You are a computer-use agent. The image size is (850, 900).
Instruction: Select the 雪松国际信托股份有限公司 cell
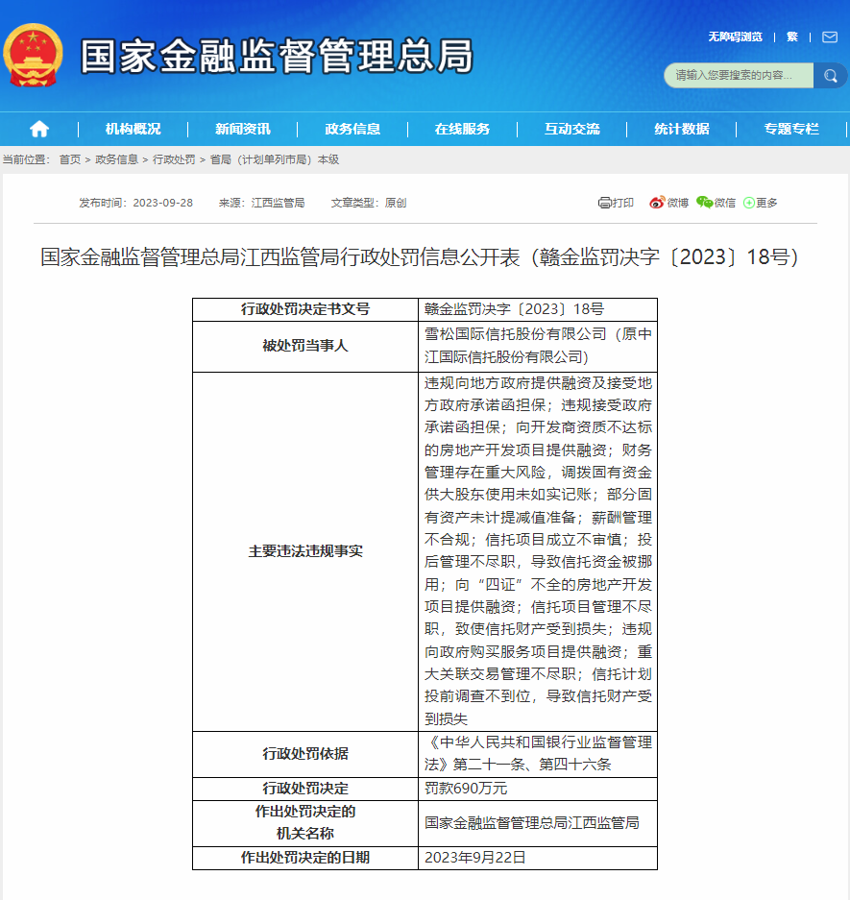(538, 346)
